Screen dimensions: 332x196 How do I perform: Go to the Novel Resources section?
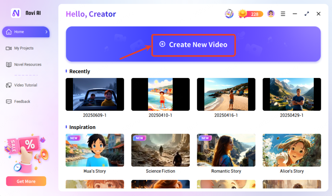28,65
